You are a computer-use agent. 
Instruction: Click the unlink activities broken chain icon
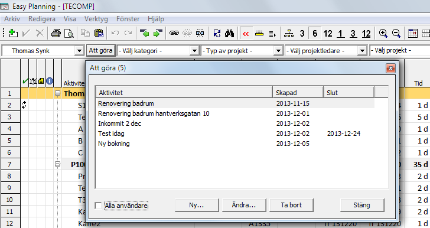[187, 33]
